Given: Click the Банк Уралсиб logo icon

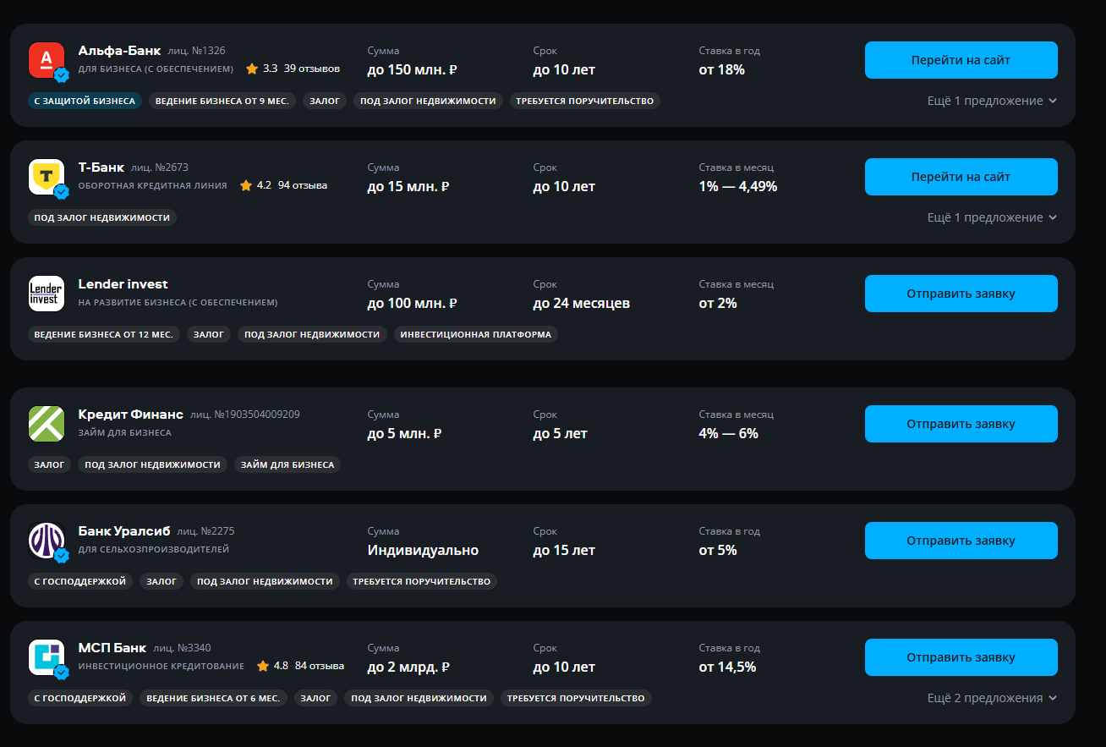Looking at the screenshot, I should point(47,541).
